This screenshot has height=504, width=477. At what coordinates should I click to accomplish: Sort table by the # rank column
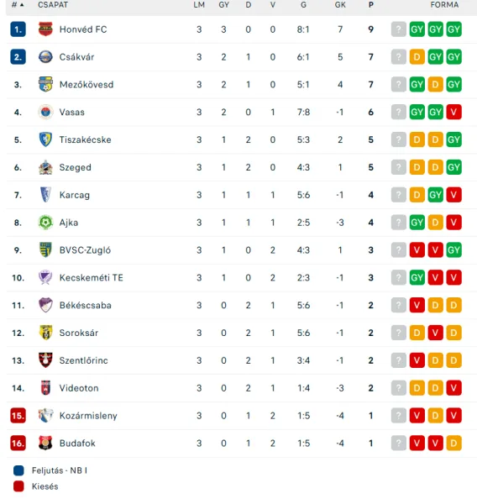18,5
